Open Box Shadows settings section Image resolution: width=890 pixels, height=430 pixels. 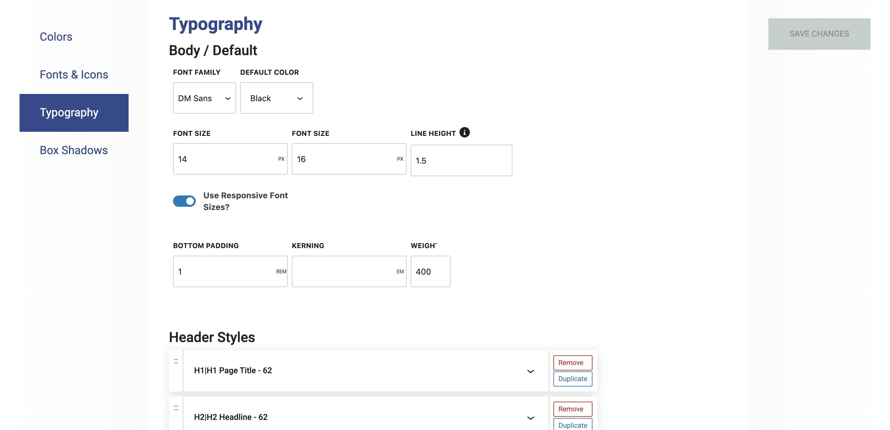pyautogui.click(x=74, y=150)
